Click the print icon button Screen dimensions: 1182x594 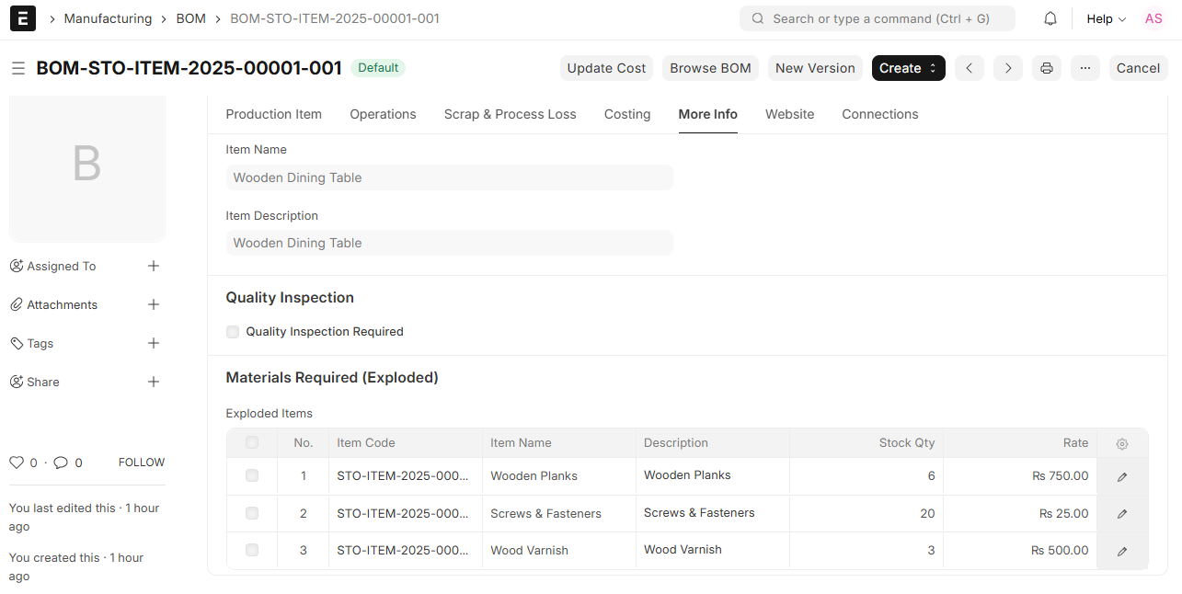(x=1047, y=68)
